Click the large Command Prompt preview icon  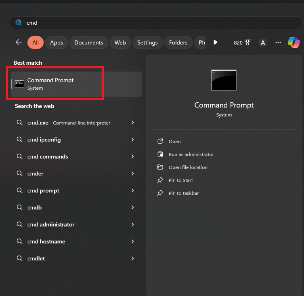[x=224, y=80]
